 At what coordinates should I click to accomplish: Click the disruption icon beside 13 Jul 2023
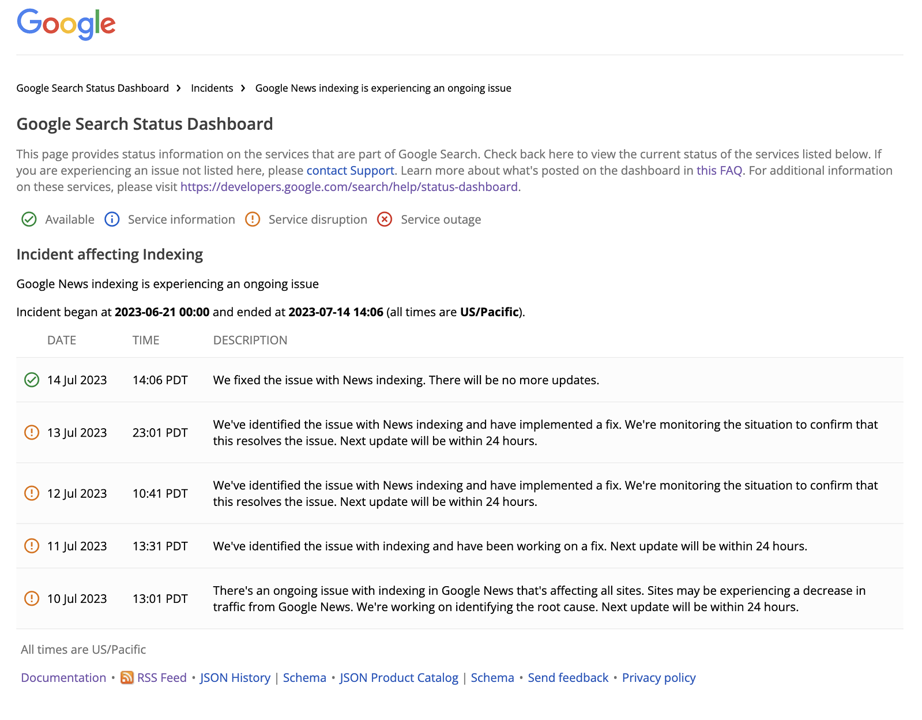[x=32, y=432]
